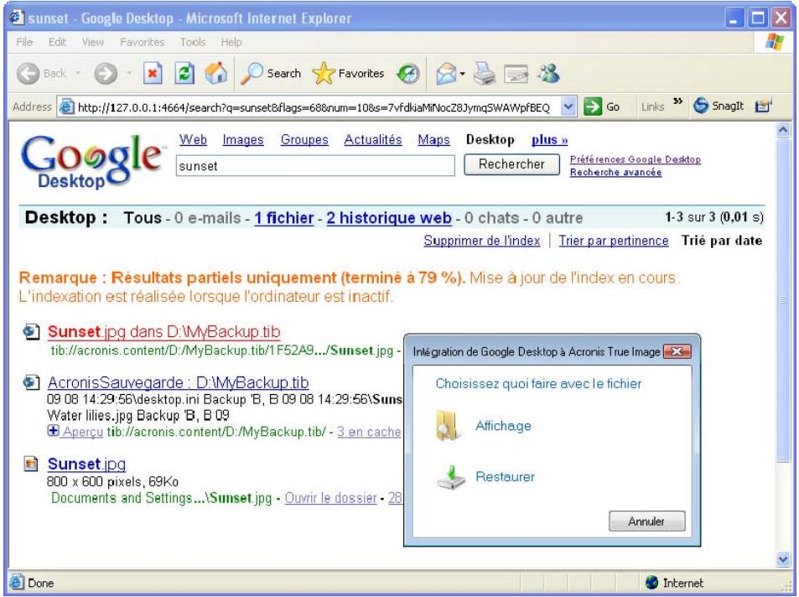The height and width of the screenshot is (597, 799).
Task: Click icon beside AcronisSauvegarde result
Action: [31, 382]
